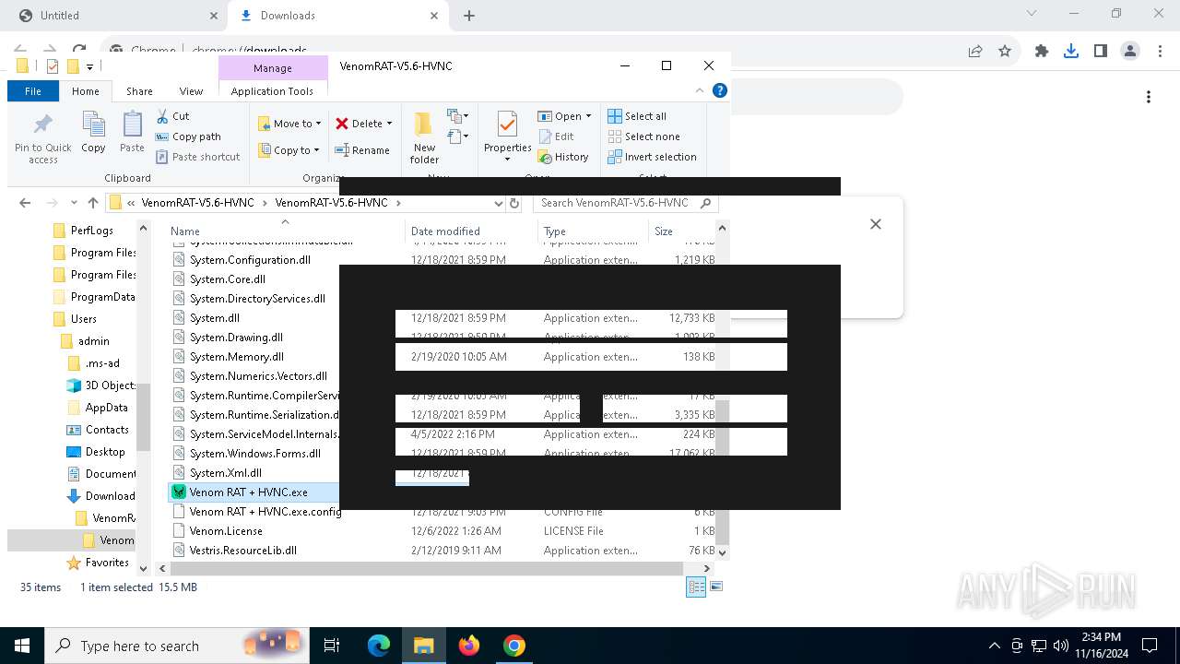The height and width of the screenshot is (664, 1180).
Task: Select Vestris.ResourceLib.dll file
Action: click(243, 551)
